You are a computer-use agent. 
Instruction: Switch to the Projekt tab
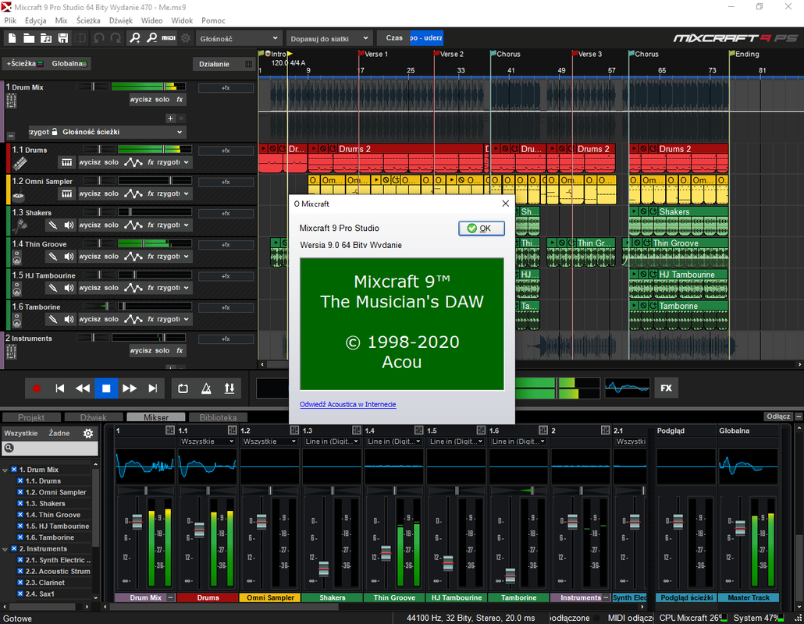tap(31, 417)
